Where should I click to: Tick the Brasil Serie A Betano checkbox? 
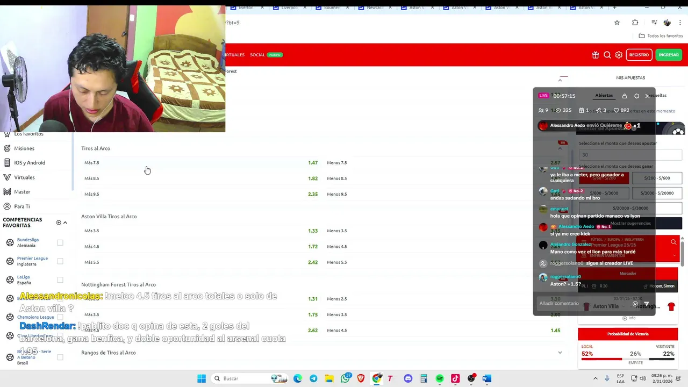coord(60,357)
